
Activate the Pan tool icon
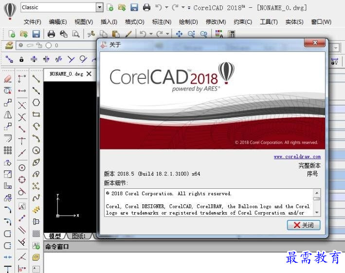179,34
